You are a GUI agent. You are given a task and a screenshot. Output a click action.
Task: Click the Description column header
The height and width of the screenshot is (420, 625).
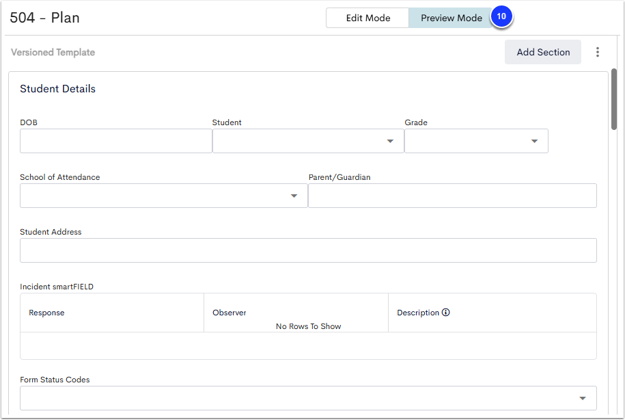(x=492, y=313)
